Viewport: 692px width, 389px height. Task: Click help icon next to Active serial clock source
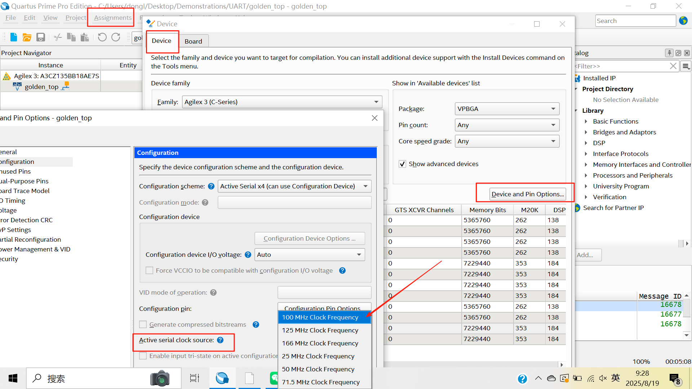[220, 340]
